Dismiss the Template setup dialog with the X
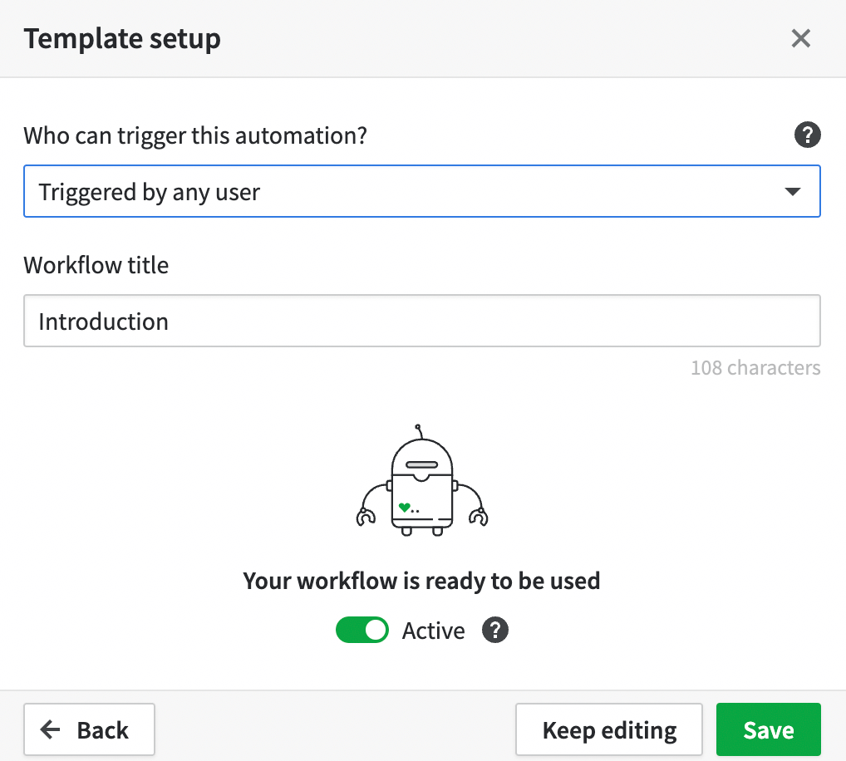This screenshot has width=846, height=761. click(800, 38)
